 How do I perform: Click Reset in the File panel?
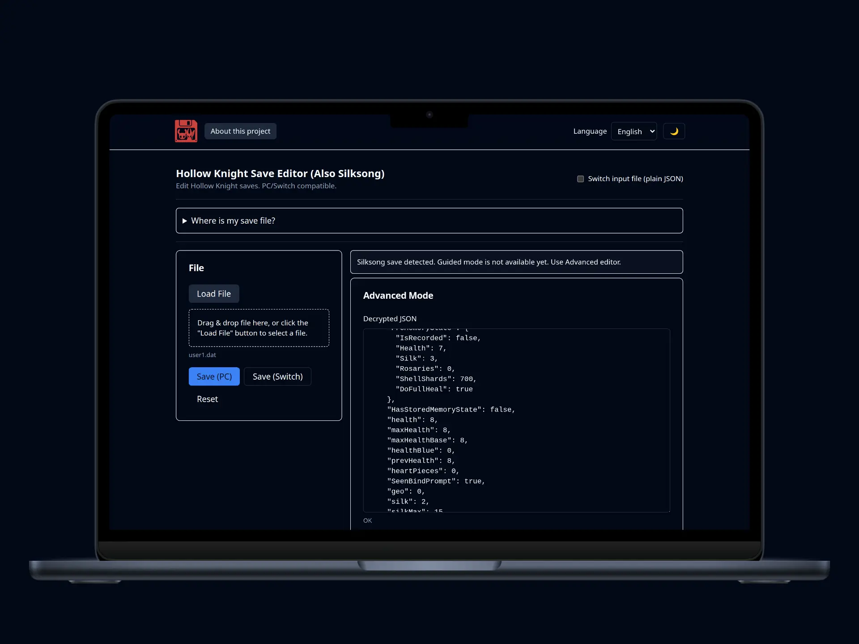tap(207, 399)
